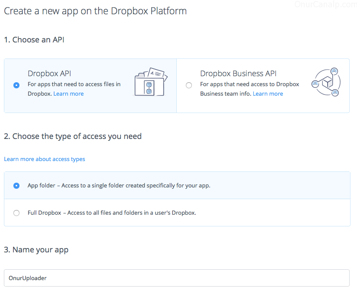
Task: Click the '3. Name your app' heading
Action: 36,250
